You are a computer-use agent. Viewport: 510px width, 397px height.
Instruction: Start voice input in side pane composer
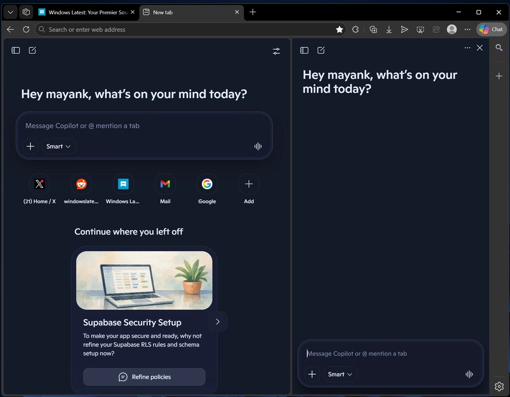(x=469, y=374)
